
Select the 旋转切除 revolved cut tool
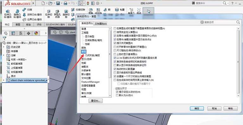tap(66, 14)
